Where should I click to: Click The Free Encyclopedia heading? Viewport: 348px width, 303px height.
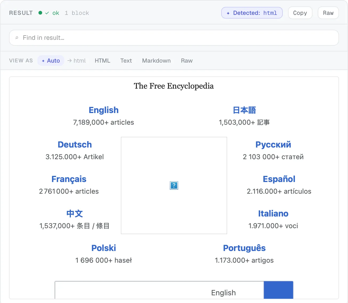174,86
